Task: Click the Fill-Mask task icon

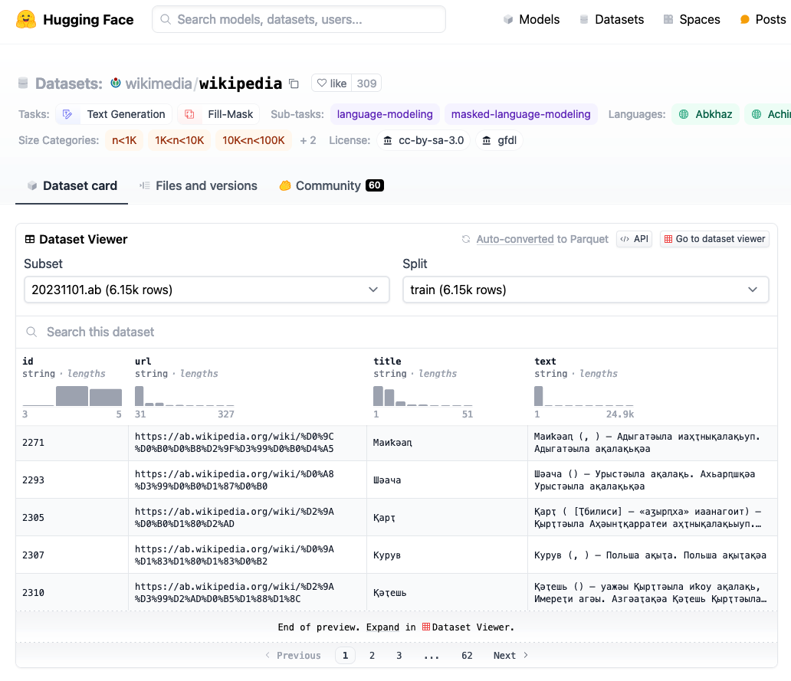Action: pyautogui.click(x=189, y=114)
